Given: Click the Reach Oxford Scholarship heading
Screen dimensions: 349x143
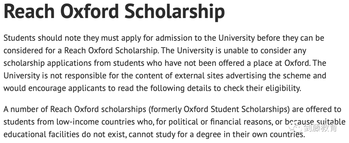Looking at the screenshot, I should tap(114, 11).
